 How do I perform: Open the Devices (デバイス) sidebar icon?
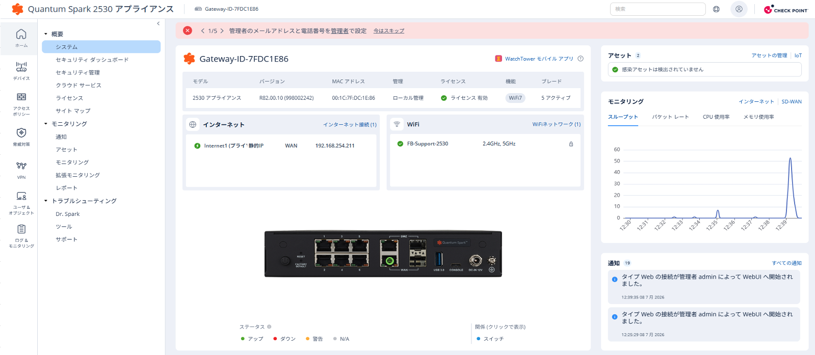click(21, 71)
